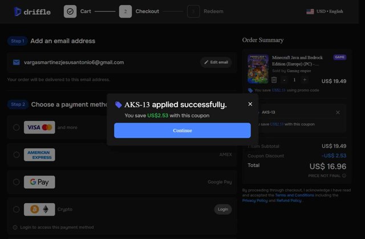Click the G Pay logo card
This screenshot has height=239, width=365.
click(x=39, y=182)
